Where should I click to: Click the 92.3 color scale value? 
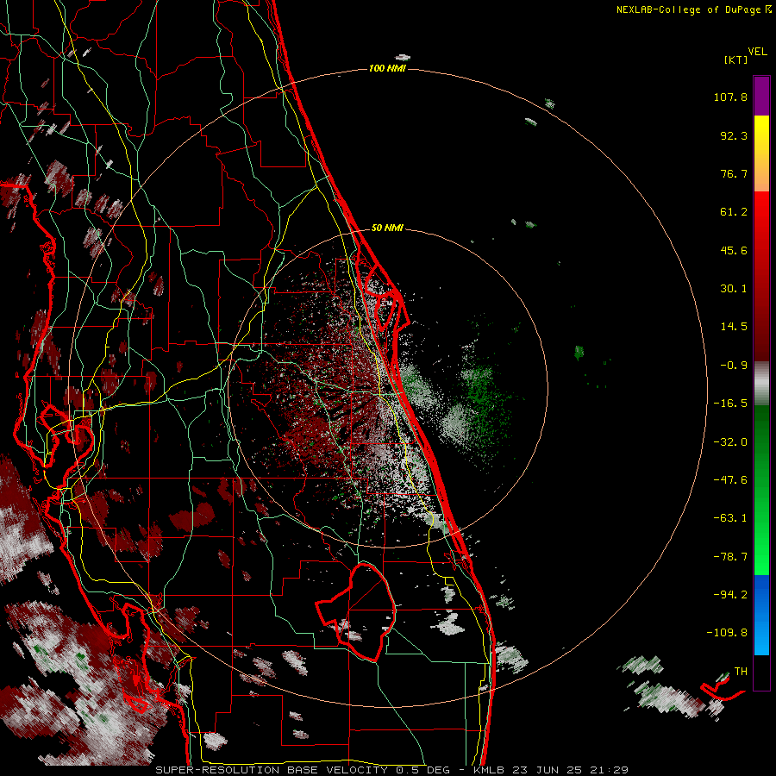[734, 135]
